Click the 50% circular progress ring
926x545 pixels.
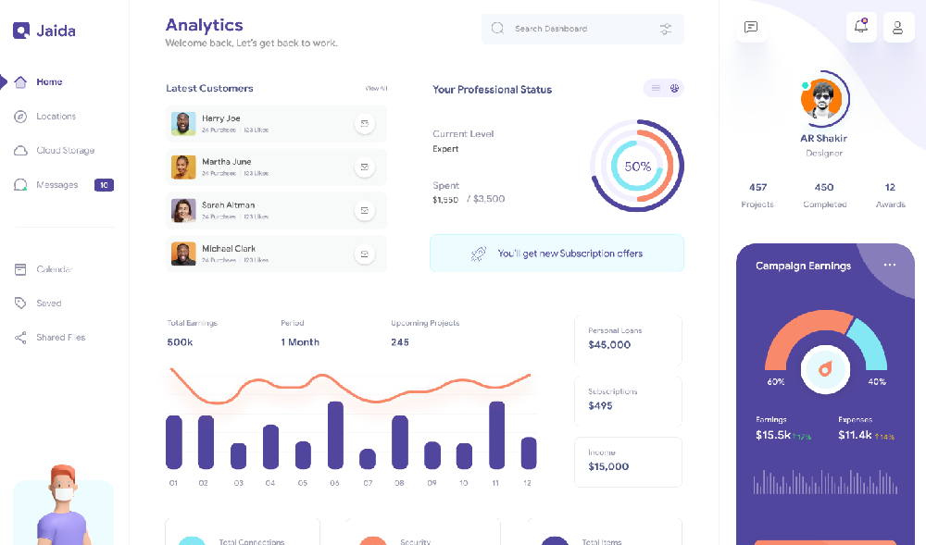point(637,165)
